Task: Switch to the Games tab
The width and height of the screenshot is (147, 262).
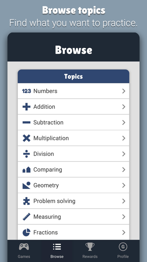Action: [x=24, y=251]
